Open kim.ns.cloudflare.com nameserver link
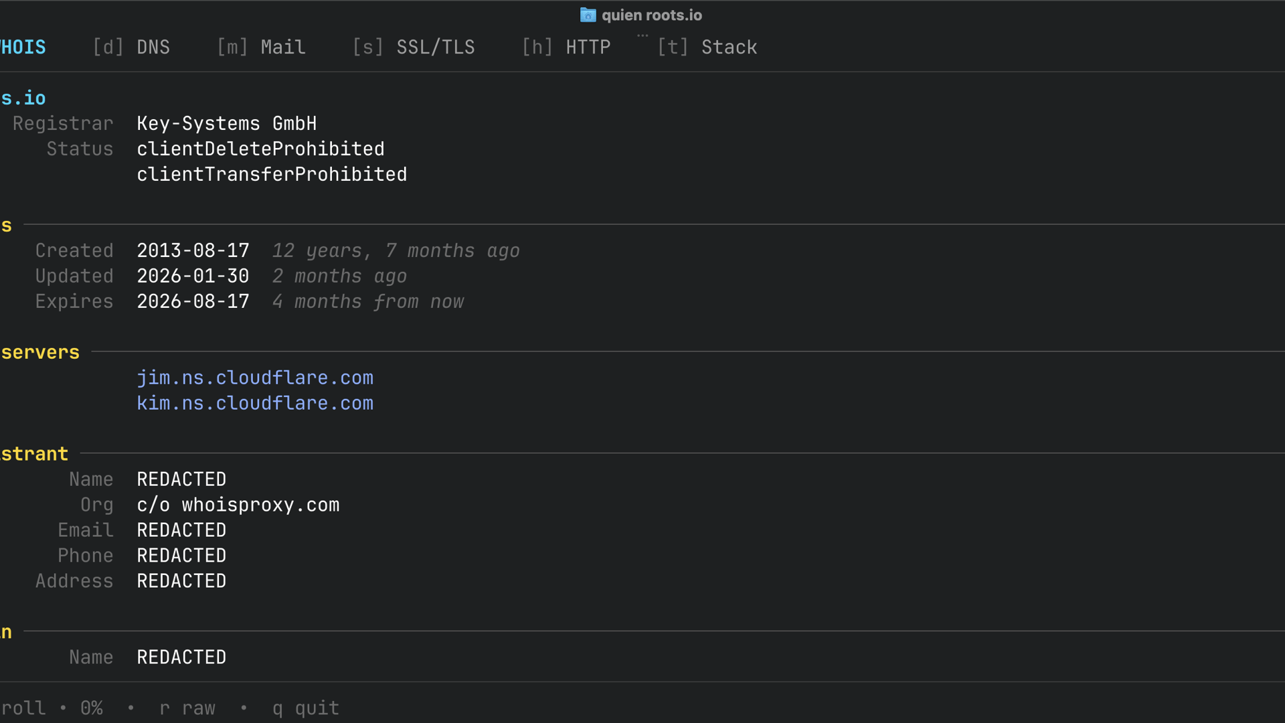Image resolution: width=1285 pixels, height=723 pixels. pyautogui.click(x=255, y=403)
